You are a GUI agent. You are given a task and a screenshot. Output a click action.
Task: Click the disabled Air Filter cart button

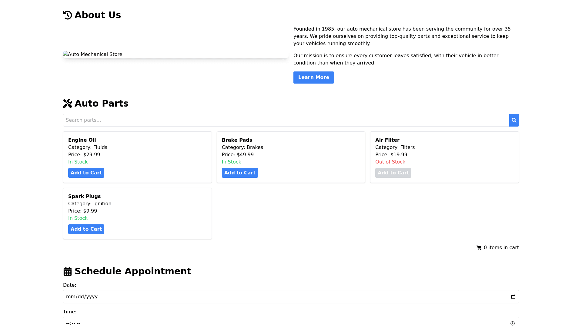393,173
